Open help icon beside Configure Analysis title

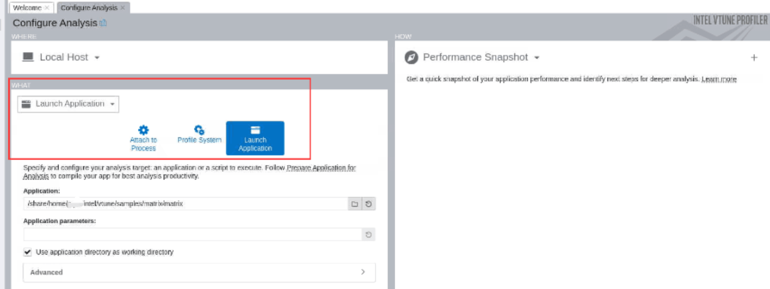[x=103, y=23]
